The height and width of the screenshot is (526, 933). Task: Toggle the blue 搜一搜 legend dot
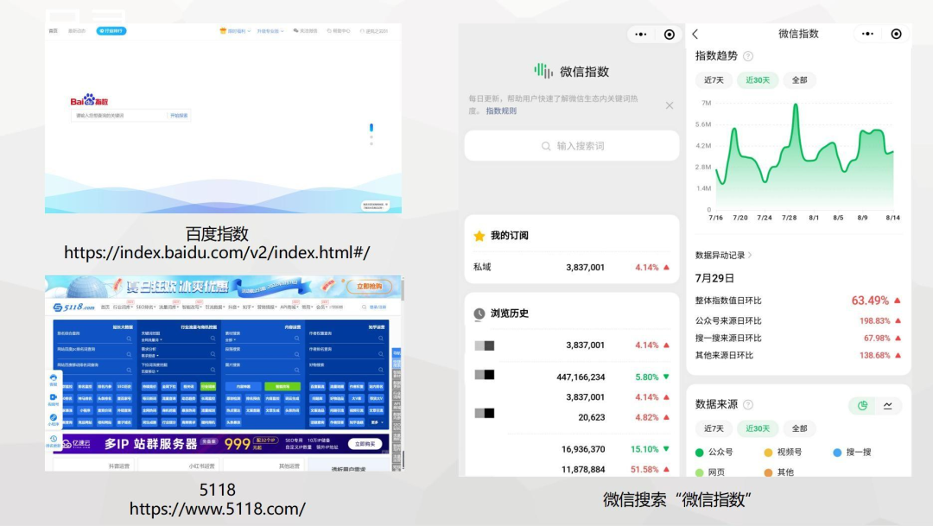click(837, 453)
